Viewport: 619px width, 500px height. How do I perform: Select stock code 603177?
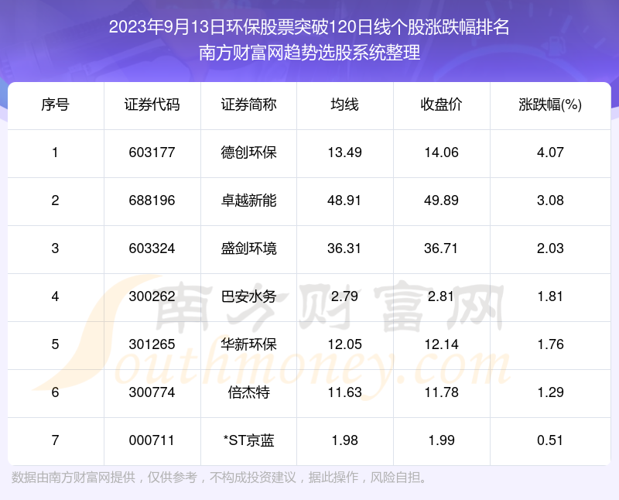point(152,152)
